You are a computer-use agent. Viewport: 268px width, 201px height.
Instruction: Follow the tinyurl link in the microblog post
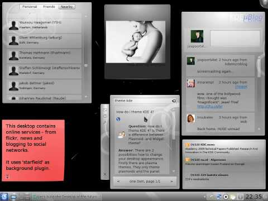210,106
